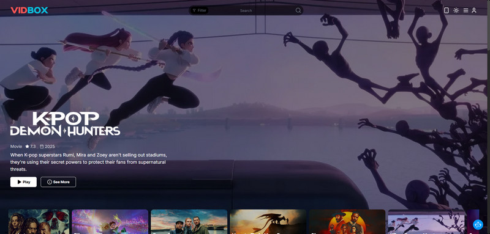Image resolution: width=490 pixels, height=234 pixels.
Task: Open the user profile icon
Action: 474,10
